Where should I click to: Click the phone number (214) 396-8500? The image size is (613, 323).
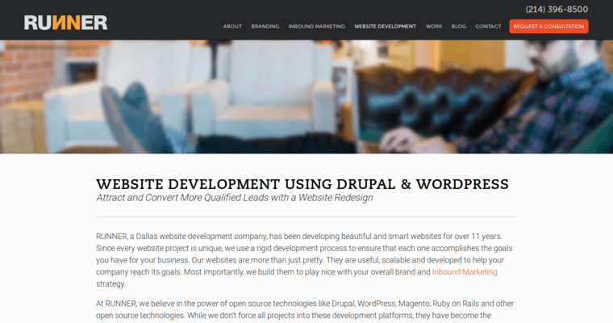(x=557, y=10)
